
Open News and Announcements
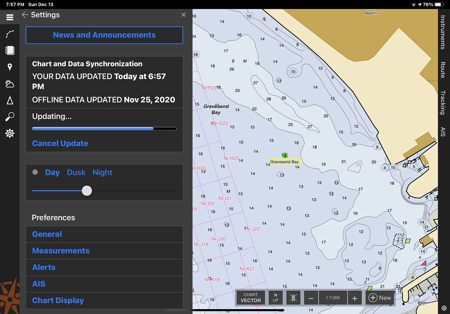click(x=104, y=35)
